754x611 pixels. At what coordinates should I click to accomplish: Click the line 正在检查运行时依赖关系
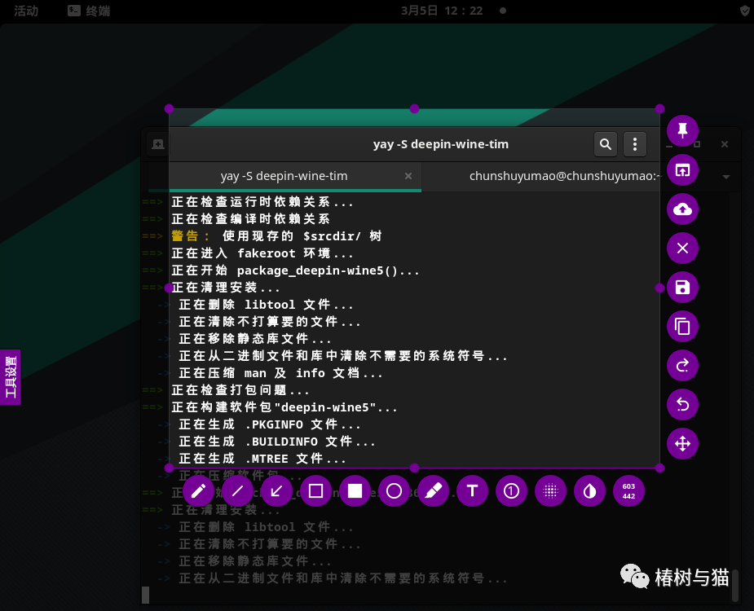[x=262, y=202]
